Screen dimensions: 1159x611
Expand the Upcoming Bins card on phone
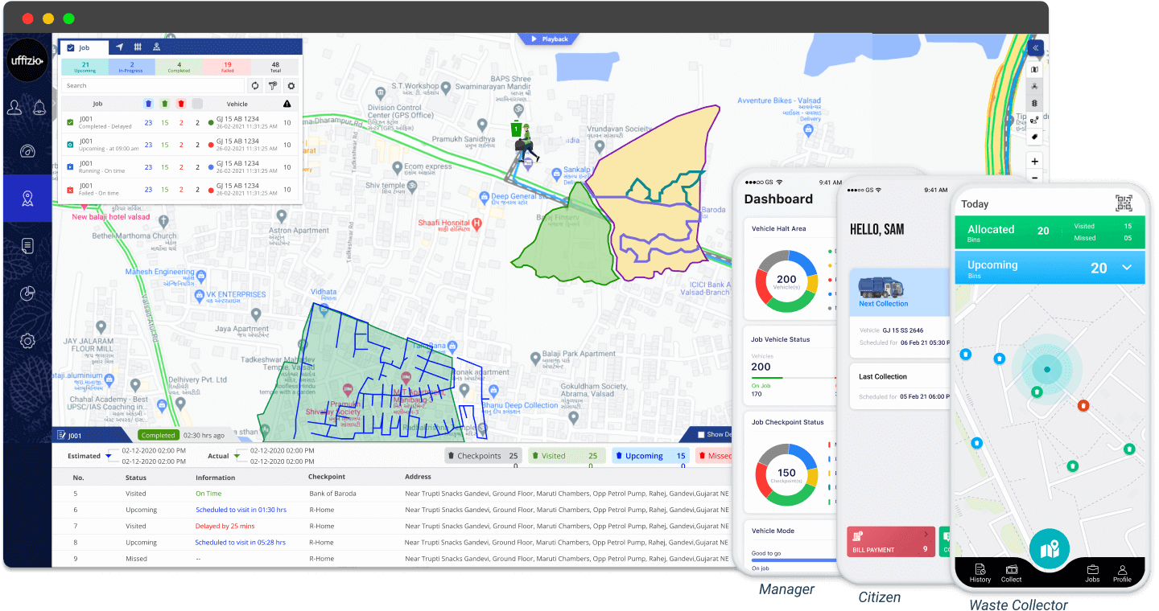pyautogui.click(x=1128, y=268)
